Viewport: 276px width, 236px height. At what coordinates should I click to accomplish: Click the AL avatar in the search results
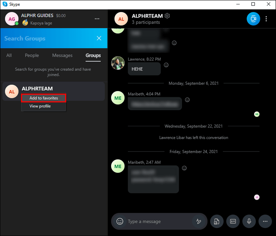[x=12, y=91]
